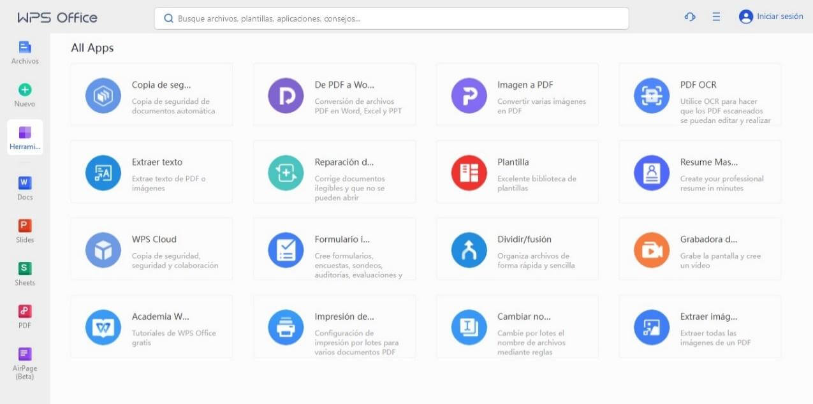813x404 pixels.
Task: Open the red Plantilla icon
Action: coord(469,173)
